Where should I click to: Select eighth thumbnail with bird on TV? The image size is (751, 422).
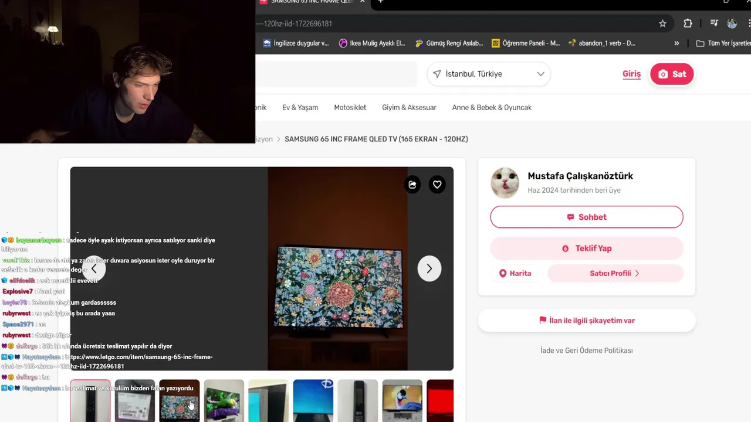click(x=402, y=401)
